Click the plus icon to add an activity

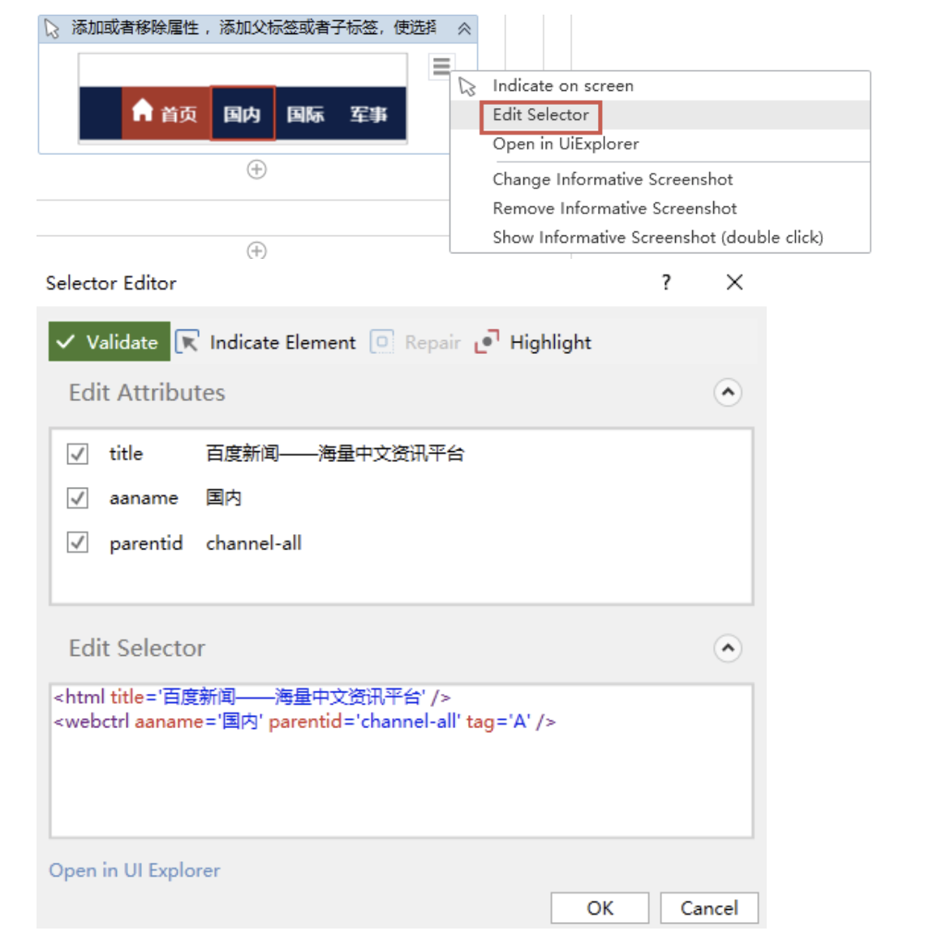coord(256,169)
